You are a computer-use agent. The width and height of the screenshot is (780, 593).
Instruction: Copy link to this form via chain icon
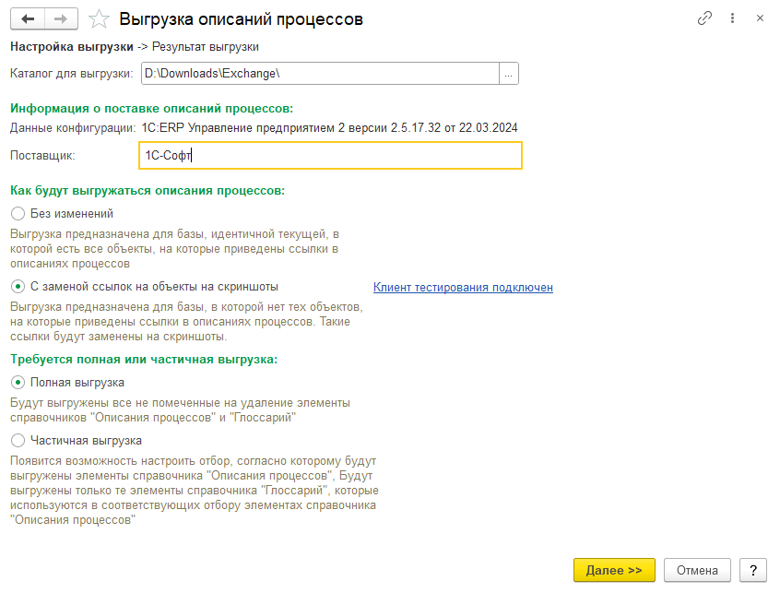point(704,18)
